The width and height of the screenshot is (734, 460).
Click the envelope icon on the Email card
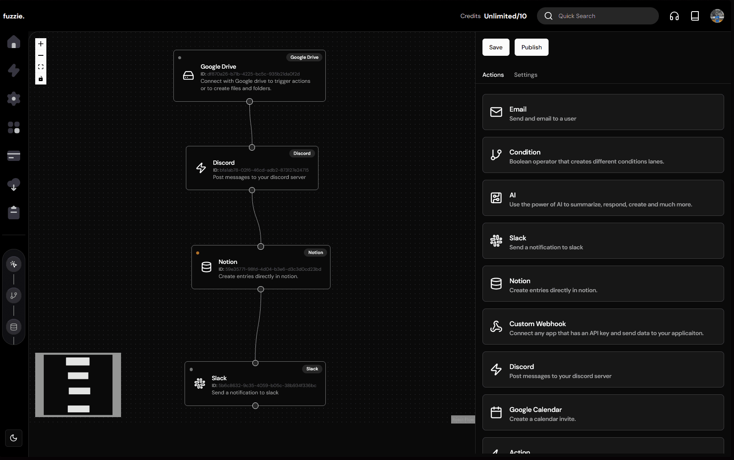click(x=496, y=112)
